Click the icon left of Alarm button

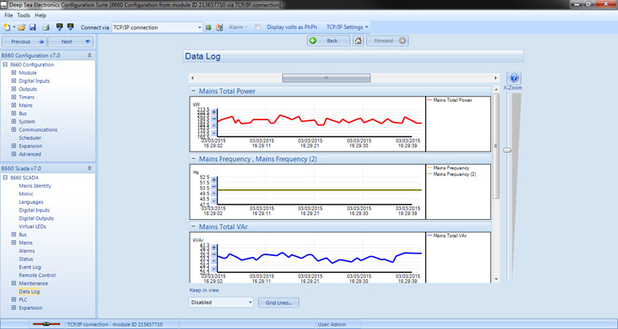219,27
